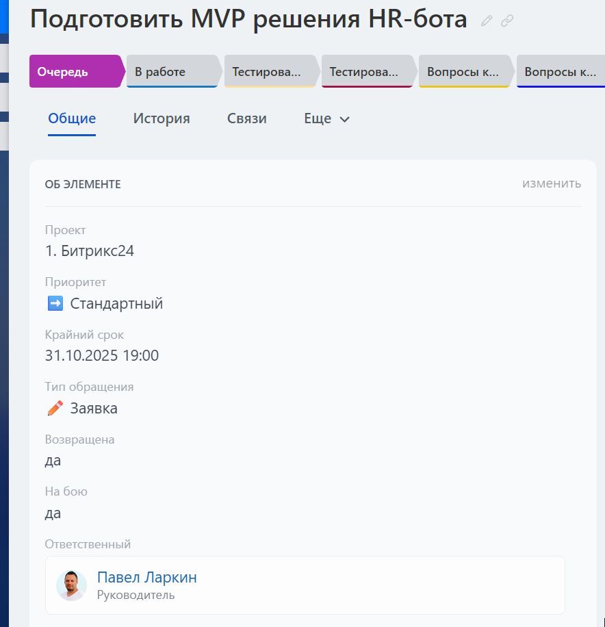The height and width of the screenshot is (627, 605).
Task: Toggle the Возвращена field value да
Action: tap(51, 461)
